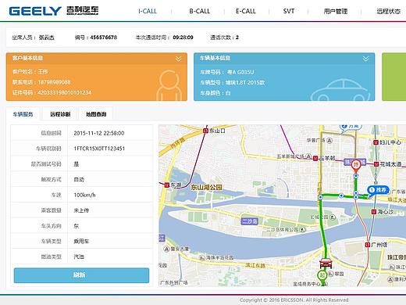The width and height of the screenshot is (406, 305).
Task: Click the license plate 粤A G035U
Action: 240,72
